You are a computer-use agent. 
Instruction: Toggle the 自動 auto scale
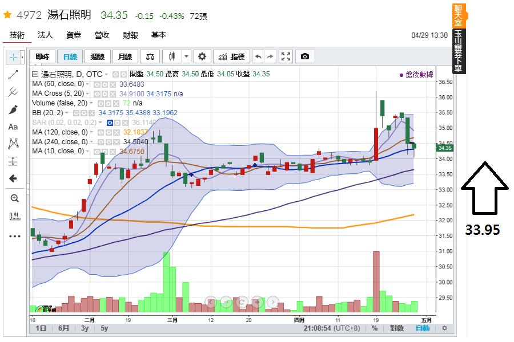coord(423,328)
